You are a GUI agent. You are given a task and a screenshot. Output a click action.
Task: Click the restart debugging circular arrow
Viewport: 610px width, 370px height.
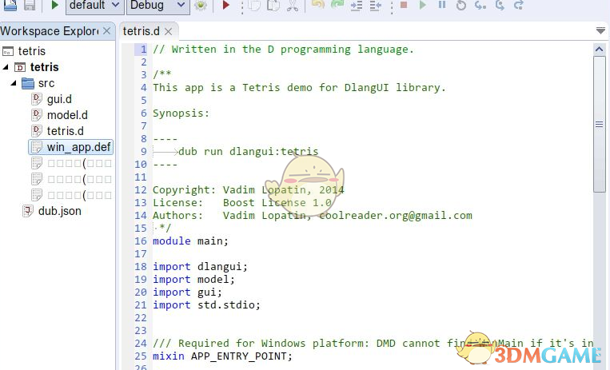click(461, 5)
